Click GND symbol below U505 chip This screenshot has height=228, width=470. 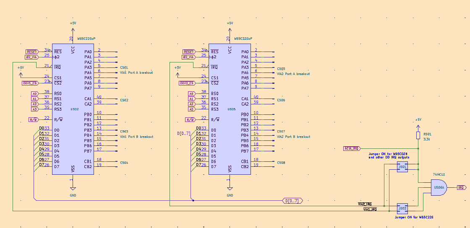click(x=230, y=188)
